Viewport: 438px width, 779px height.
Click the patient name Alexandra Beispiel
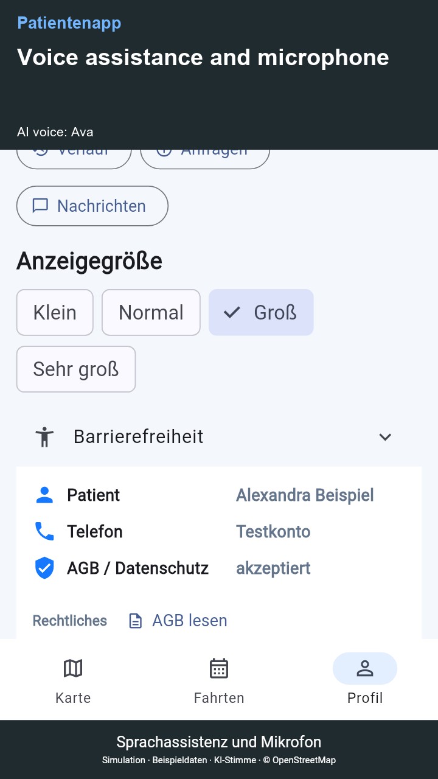pyautogui.click(x=305, y=495)
